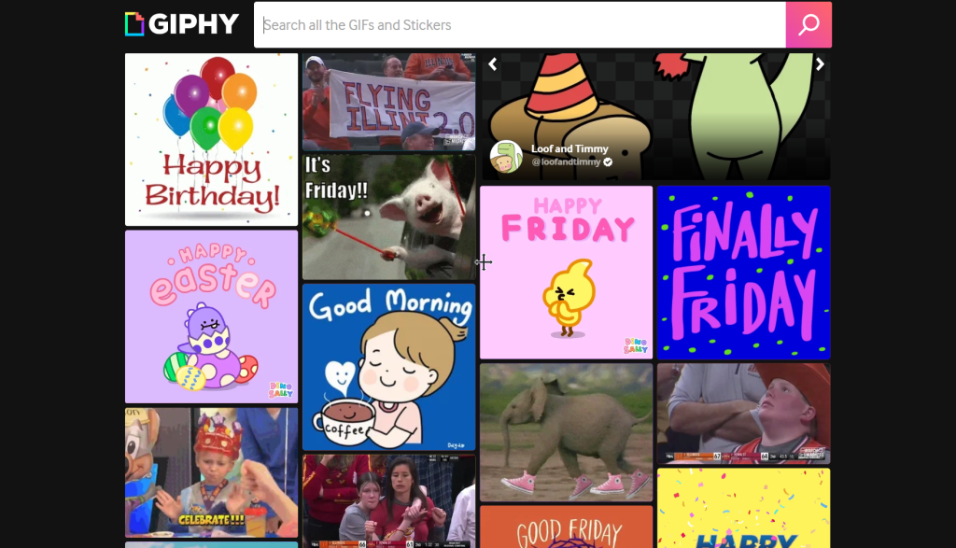Open the It's Friday pig GIF
The width and height of the screenshot is (956, 548).
389,217
